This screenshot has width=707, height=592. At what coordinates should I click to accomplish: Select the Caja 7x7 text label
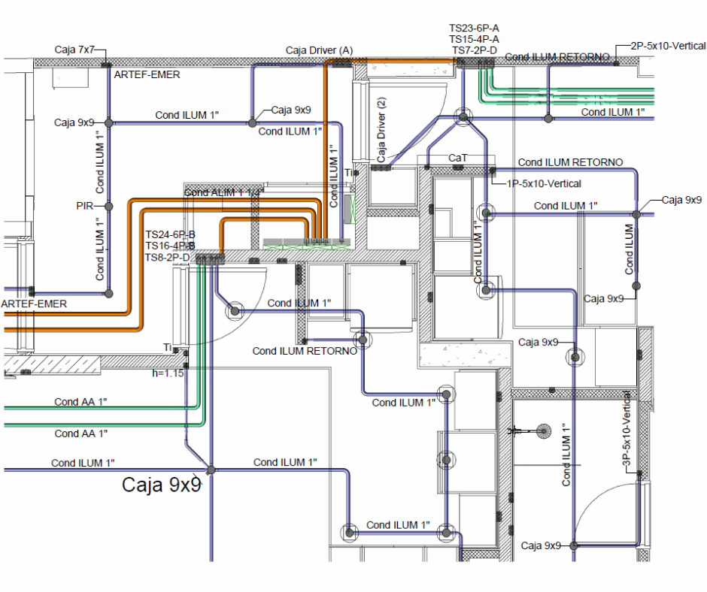pyautogui.click(x=74, y=50)
